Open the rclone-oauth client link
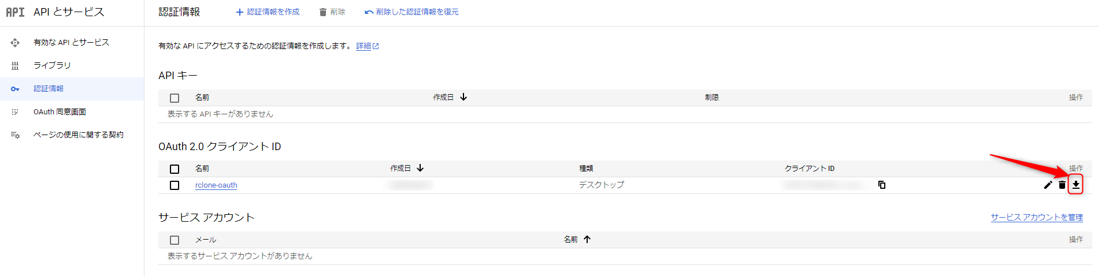 coord(216,185)
